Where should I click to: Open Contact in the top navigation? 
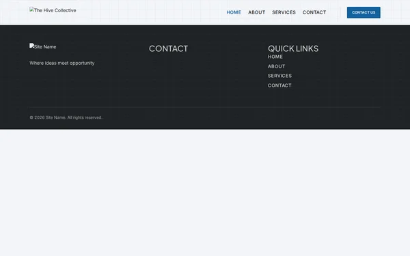314,12
